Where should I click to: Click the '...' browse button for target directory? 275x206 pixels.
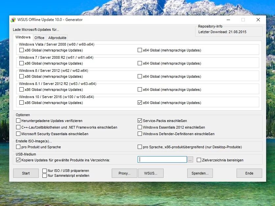coord(191,160)
